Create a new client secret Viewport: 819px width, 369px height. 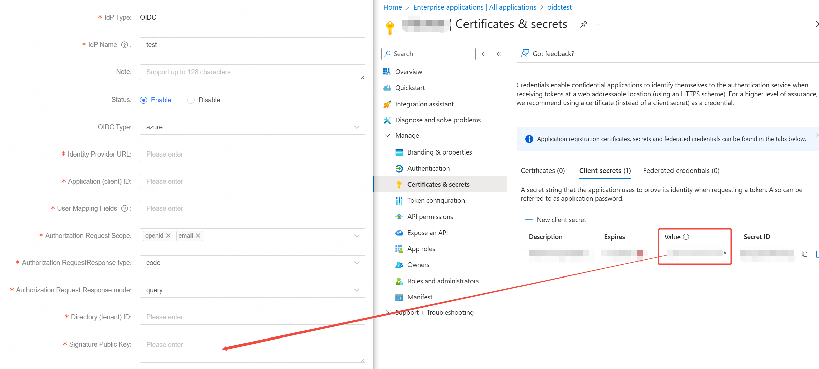coord(556,219)
